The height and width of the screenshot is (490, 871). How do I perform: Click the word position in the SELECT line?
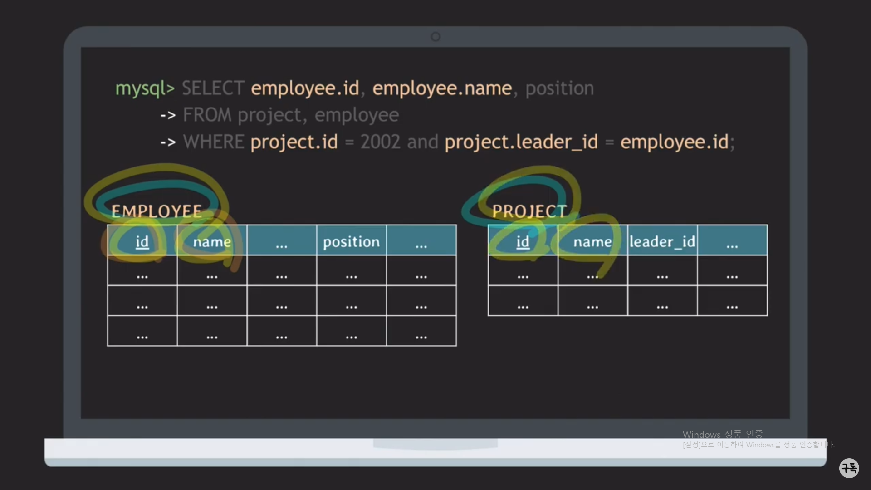click(559, 88)
